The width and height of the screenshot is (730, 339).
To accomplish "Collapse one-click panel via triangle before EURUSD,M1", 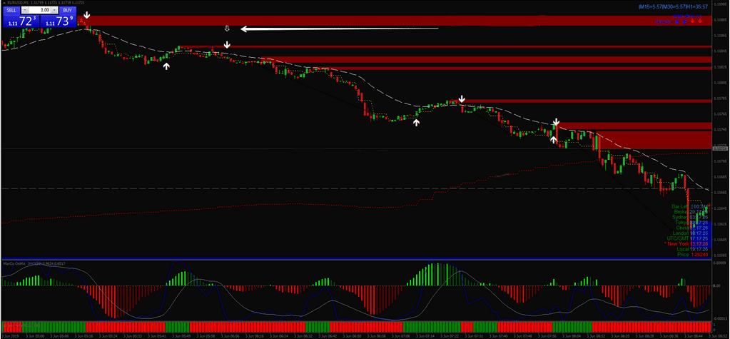I will coord(3,3).
